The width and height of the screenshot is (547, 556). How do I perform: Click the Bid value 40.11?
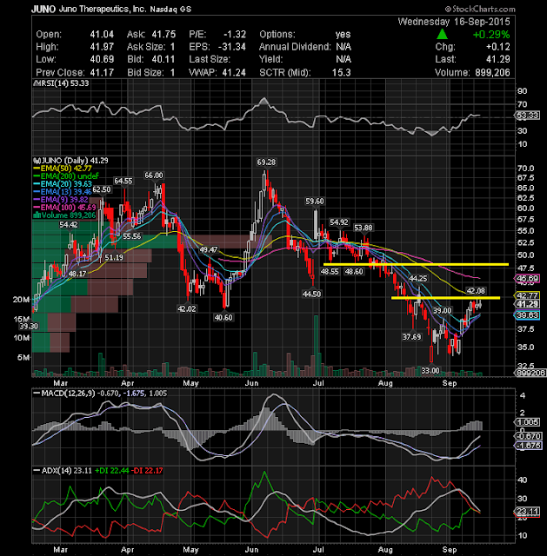[x=163, y=59]
